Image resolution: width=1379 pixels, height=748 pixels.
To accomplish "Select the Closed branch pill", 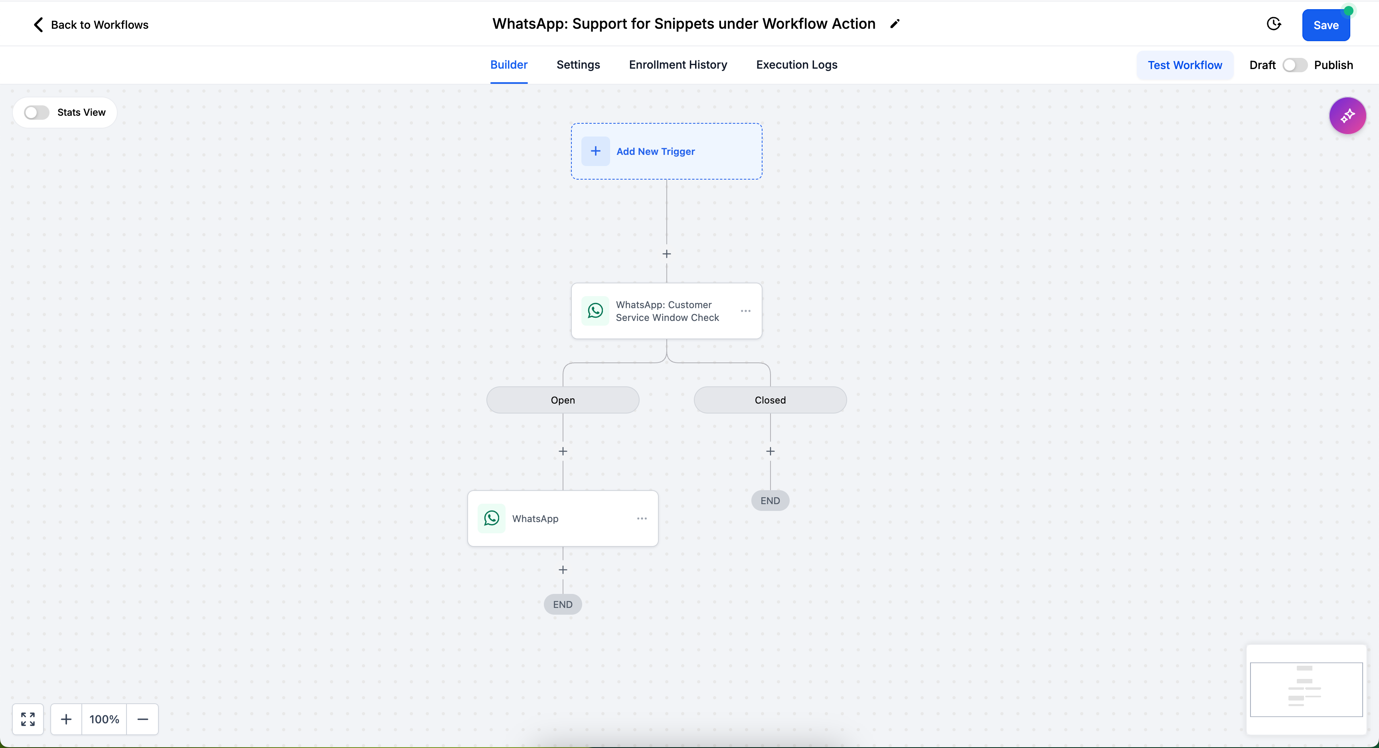I will point(771,400).
